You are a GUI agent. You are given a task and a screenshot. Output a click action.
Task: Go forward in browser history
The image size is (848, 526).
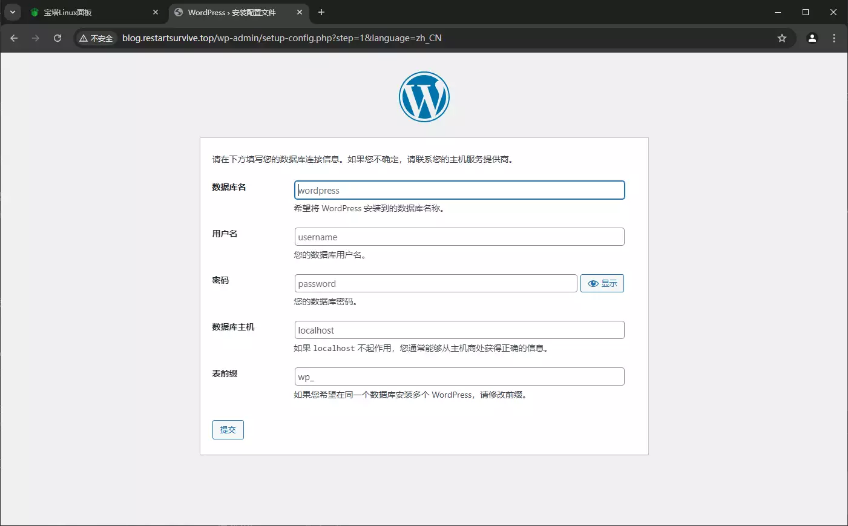tap(36, 38)
